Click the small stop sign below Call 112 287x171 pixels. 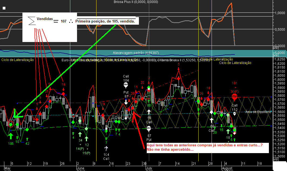click(x=235, y=114)
